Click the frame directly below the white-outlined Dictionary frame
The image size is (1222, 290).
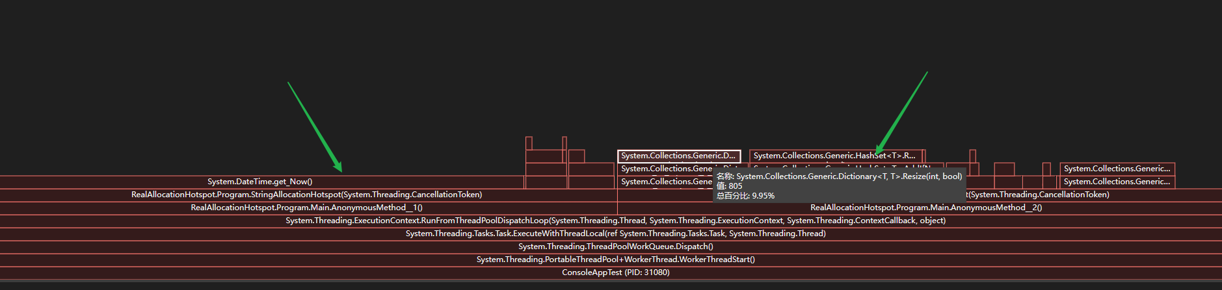[663, 169]
